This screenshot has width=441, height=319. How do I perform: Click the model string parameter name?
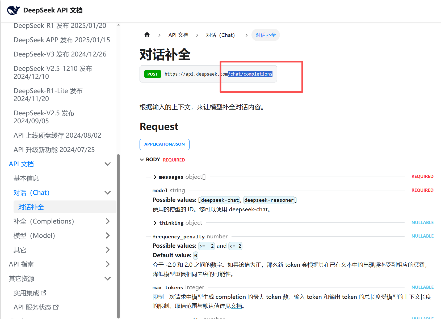click(160, 190)
